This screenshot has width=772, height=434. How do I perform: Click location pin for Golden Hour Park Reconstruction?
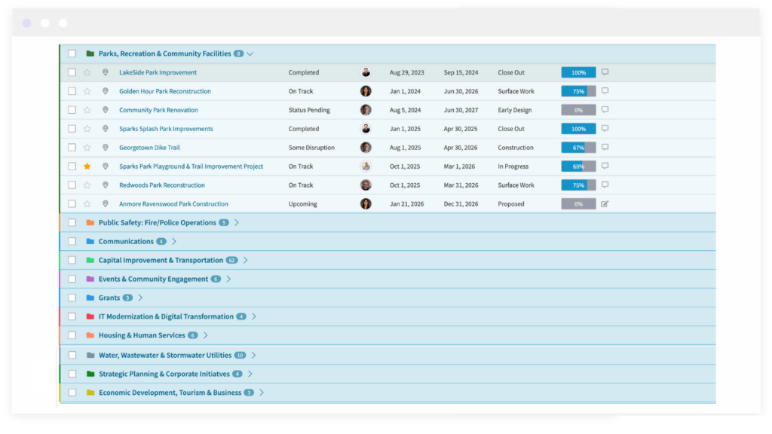[x=106, y=91]
